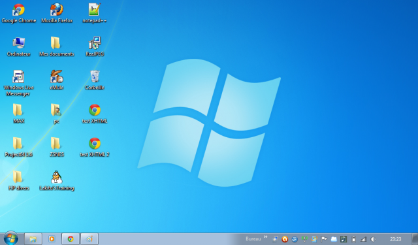Open the Corbeille recycle bin
Image resolution: width=418 pixels, height=245 pixels.
(95, 80)
